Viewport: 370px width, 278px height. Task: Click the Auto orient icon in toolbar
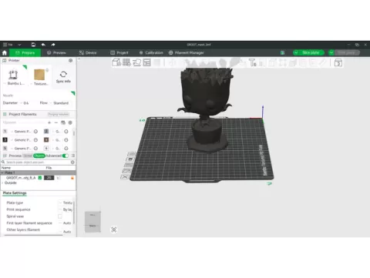pyautogui.click(x=136, y=62)
